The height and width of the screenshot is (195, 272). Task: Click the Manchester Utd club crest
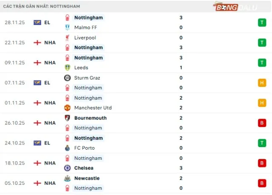coord(67,108)
